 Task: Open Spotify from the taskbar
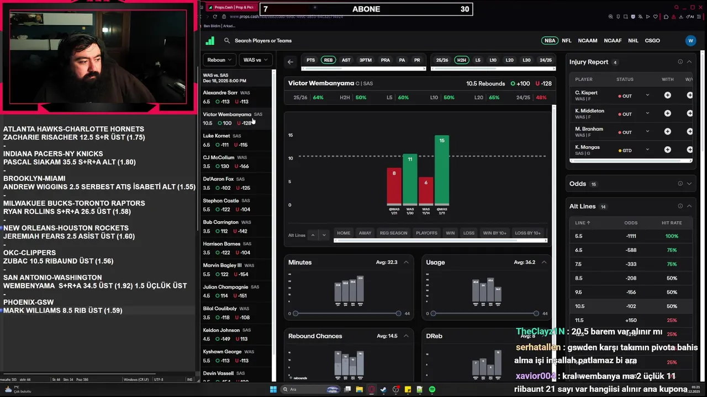(432, 389)
